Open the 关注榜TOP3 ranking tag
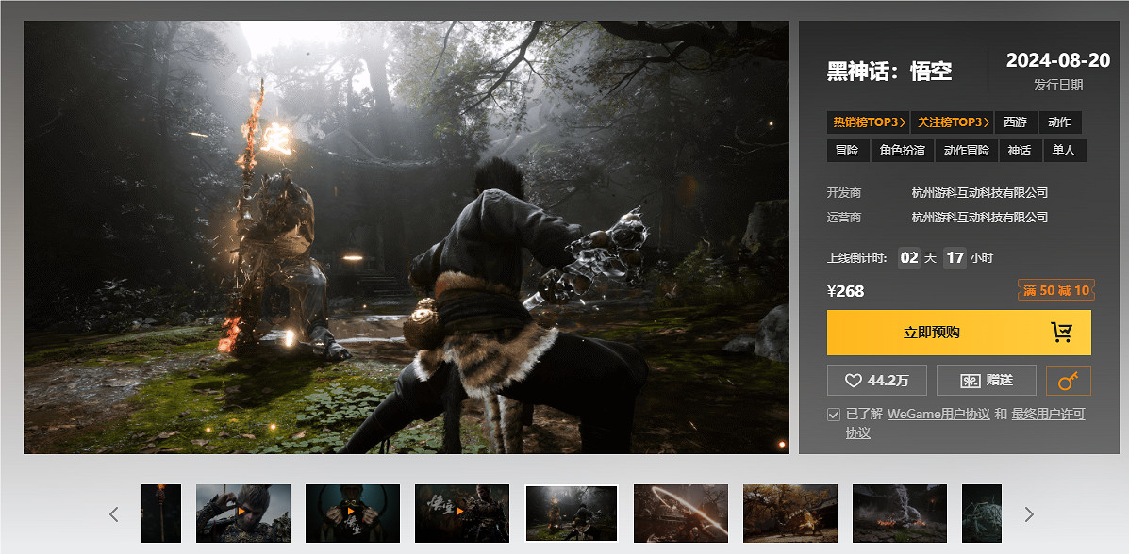Screen dimensions: 1129x554 click(953, 122)
